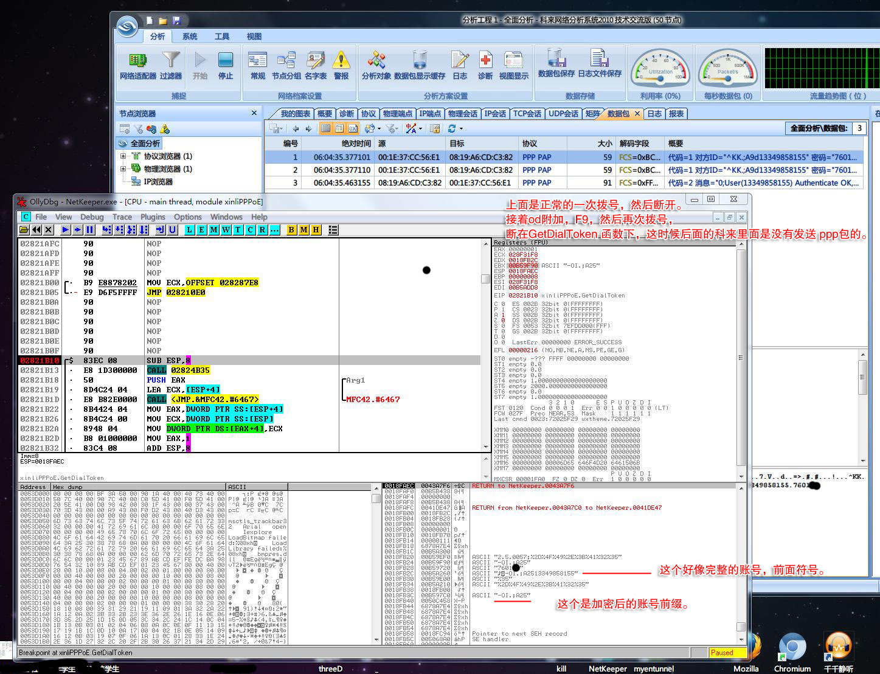Image resolution: width=880 pixels, height=674 pixels.
Task: Open the refresh dropdown arrow in 数据包 toolbar
Action: click(462, 128)
